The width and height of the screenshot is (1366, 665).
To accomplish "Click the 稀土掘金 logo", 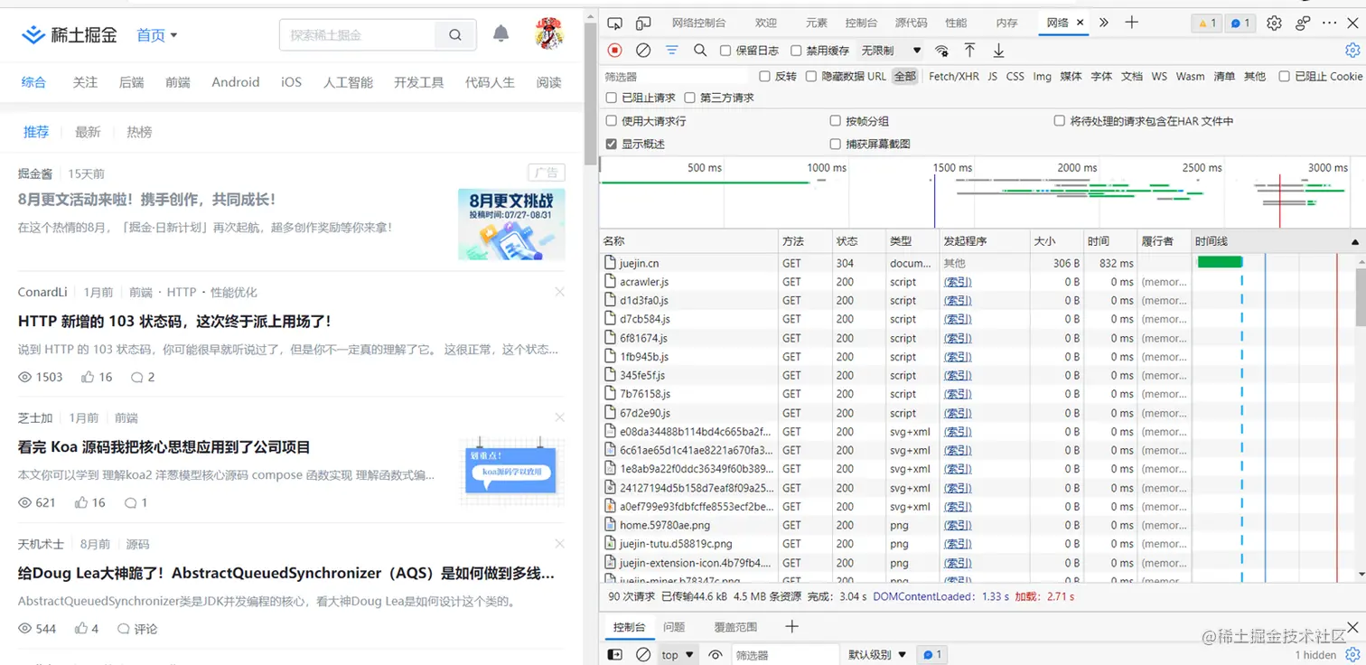I will 70,35.
